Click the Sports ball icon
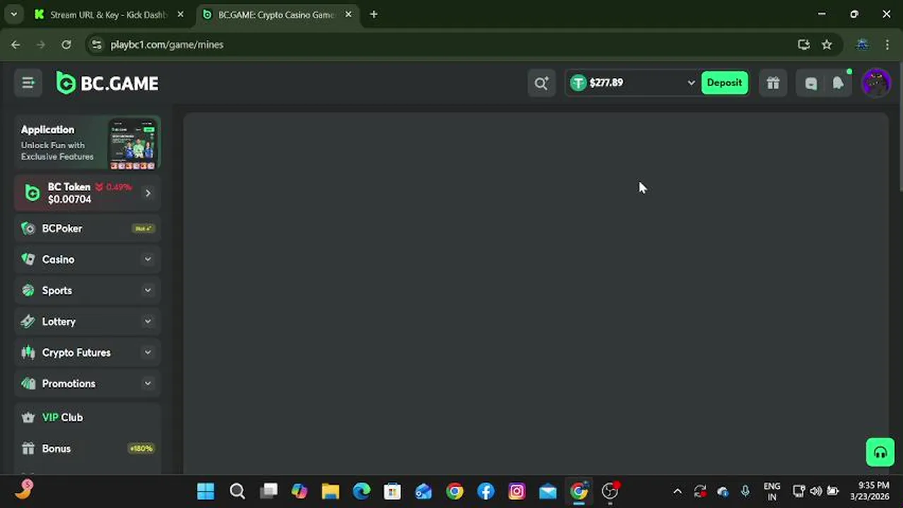Image resolution: width=903 pixels, height=508 pixels. click(x=28, y=291)
